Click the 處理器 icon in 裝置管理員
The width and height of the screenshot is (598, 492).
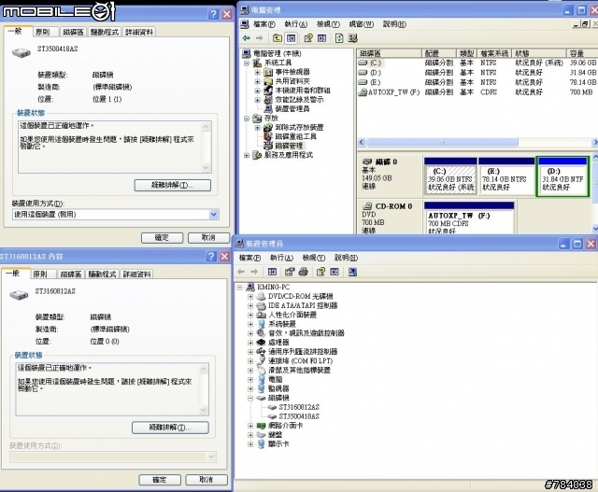click(x=262, y=343)
